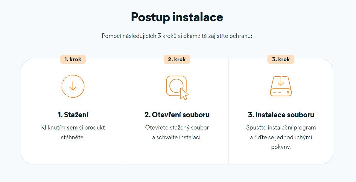Click the down arrow on the drive icon
The height and width of the screenshot is (182, 356).
pos(281,81)
